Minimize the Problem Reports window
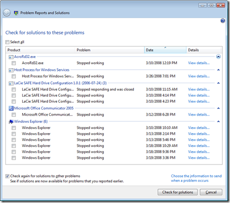Screen dimensions: 230x203 (x=203, y=6)
